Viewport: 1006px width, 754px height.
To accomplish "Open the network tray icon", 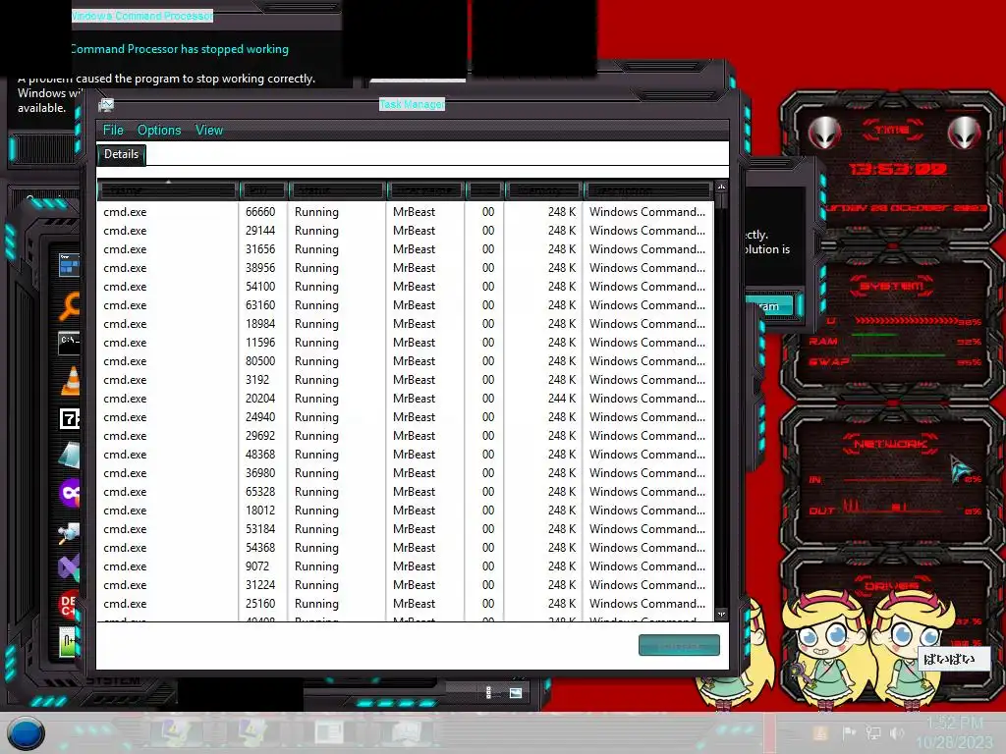I will click(873, 732).
